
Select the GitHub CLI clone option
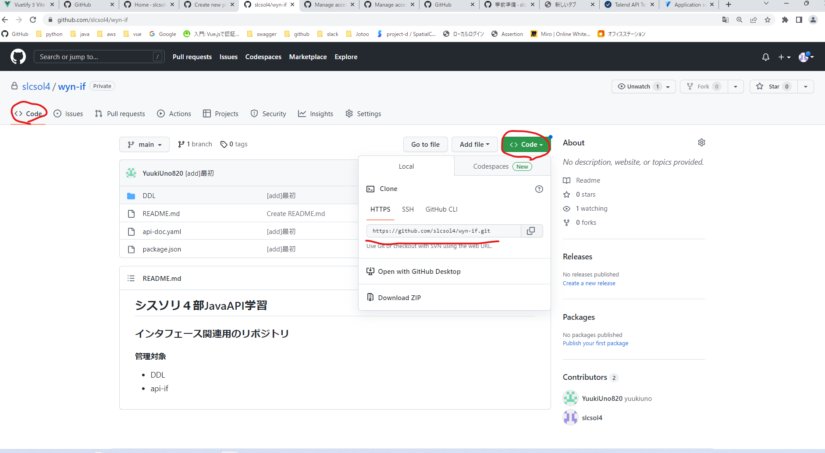pos(441,209)
